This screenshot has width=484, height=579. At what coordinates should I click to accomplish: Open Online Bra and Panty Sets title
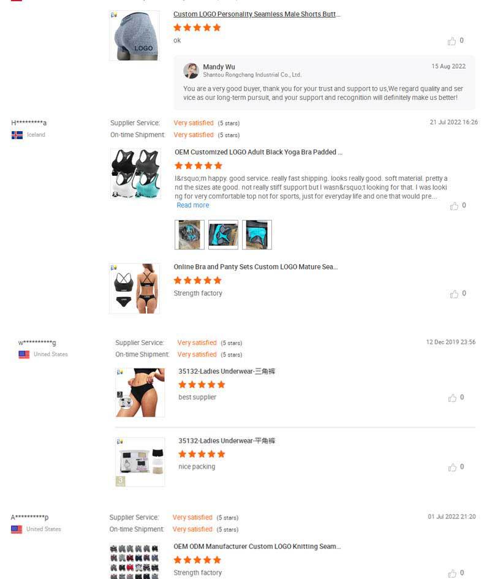point(255,267)
